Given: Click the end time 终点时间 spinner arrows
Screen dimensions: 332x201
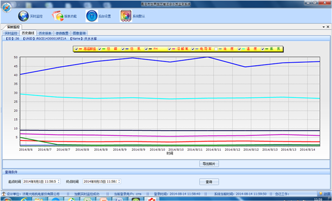Looking at the screenshot, I should click(x=119, y=181).
